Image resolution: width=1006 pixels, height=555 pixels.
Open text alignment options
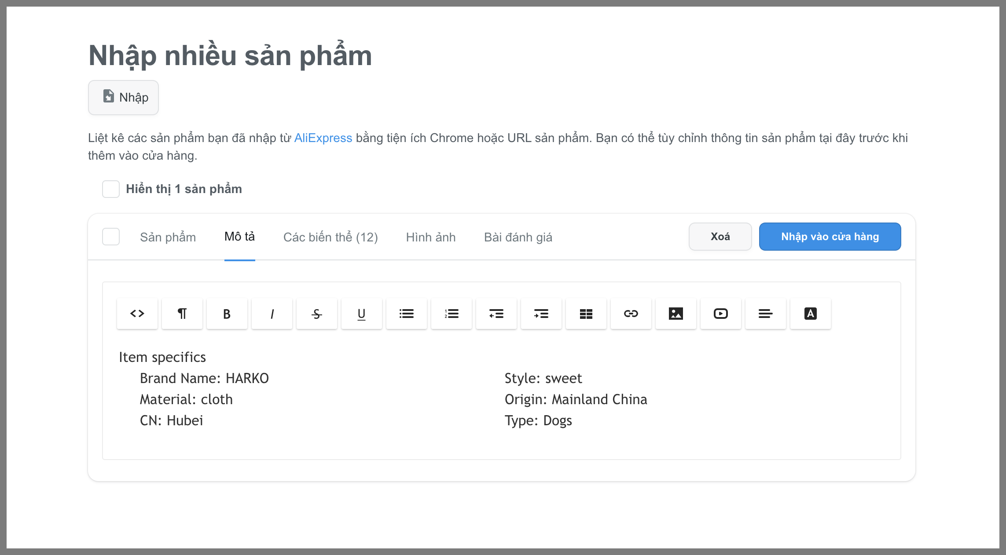pos(766,314)
